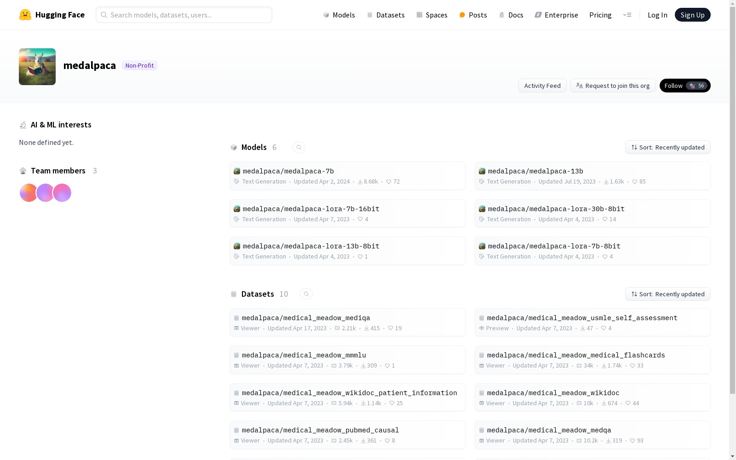Open dataset medical_meadow_mediqa
The height and width of the screenshot is (460, 736).
(347, 322)
